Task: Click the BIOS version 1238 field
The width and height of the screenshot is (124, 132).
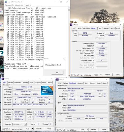Action: point(87,108)
